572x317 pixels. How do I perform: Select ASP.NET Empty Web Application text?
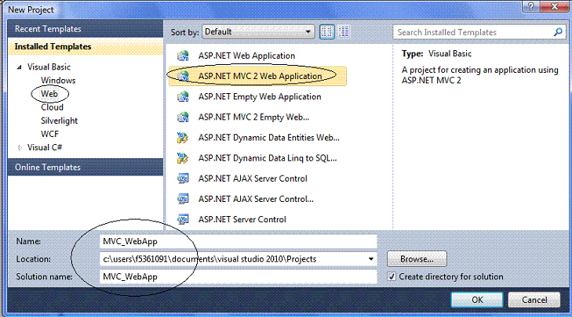(x=260, y=96)
